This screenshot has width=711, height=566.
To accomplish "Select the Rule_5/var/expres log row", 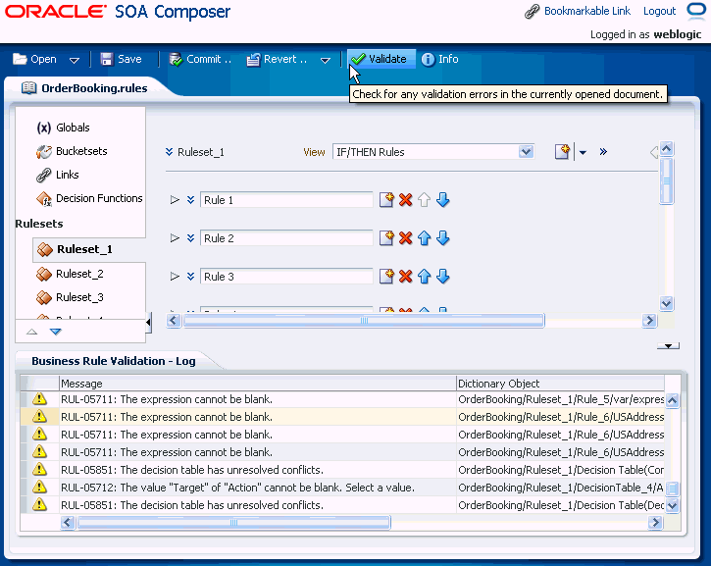I will click(342, 399).
